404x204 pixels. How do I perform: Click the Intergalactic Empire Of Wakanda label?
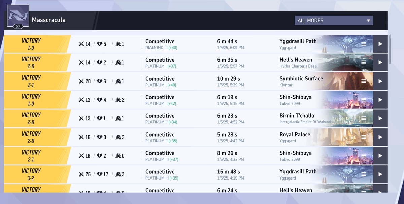pos(306,122)
